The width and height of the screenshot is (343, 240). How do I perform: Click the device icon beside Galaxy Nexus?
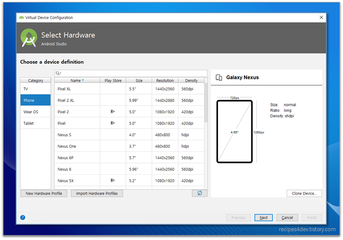coord(219,78)
